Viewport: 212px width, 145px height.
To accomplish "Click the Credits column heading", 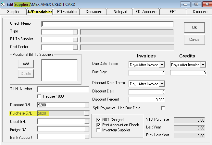I will (x=187, y=56).
